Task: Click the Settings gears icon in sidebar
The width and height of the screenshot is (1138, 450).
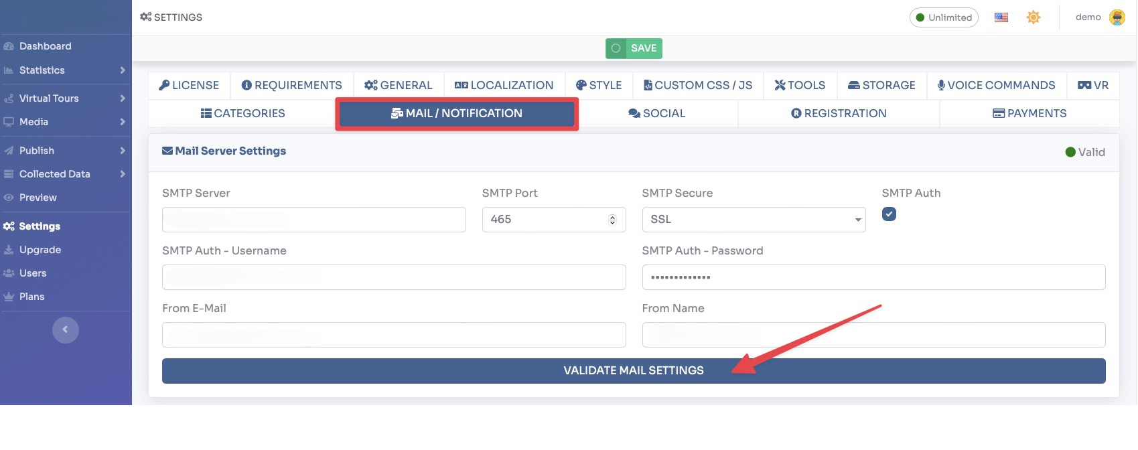Action: (9, 226)
